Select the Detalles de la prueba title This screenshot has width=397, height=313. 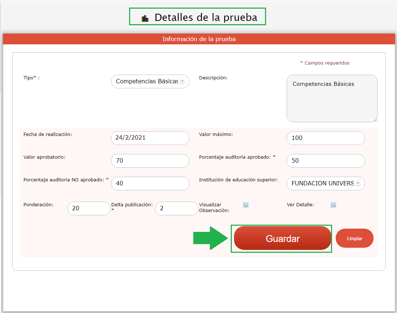pos(206,17)
